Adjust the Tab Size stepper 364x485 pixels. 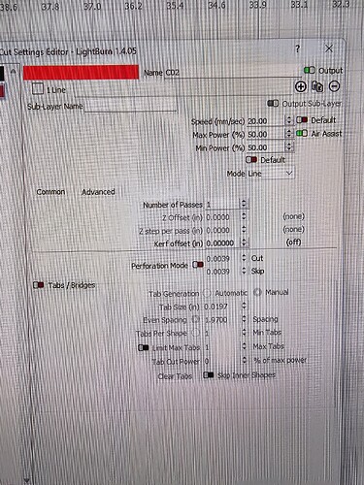[245, 306]
